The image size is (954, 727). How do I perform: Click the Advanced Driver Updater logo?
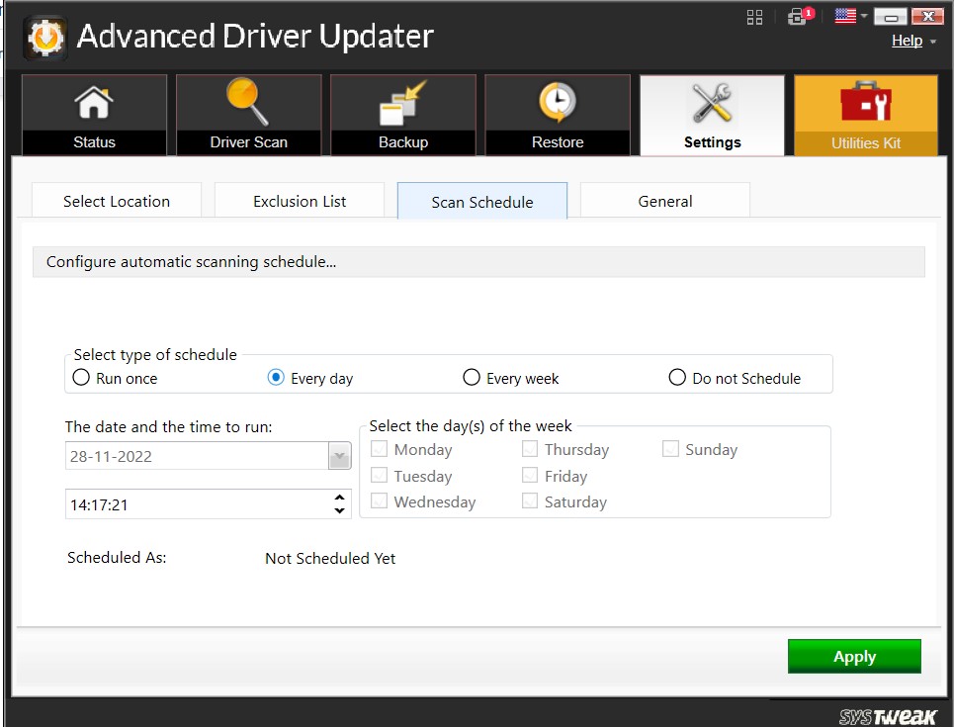tap(44, 38)
